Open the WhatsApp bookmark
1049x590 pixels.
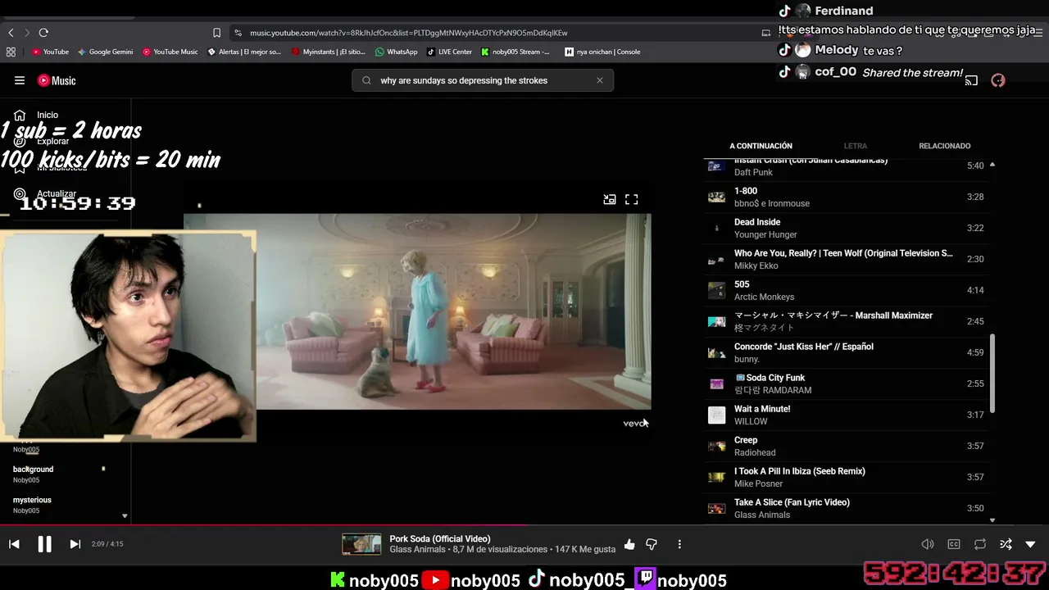click(x=397, y=52)
